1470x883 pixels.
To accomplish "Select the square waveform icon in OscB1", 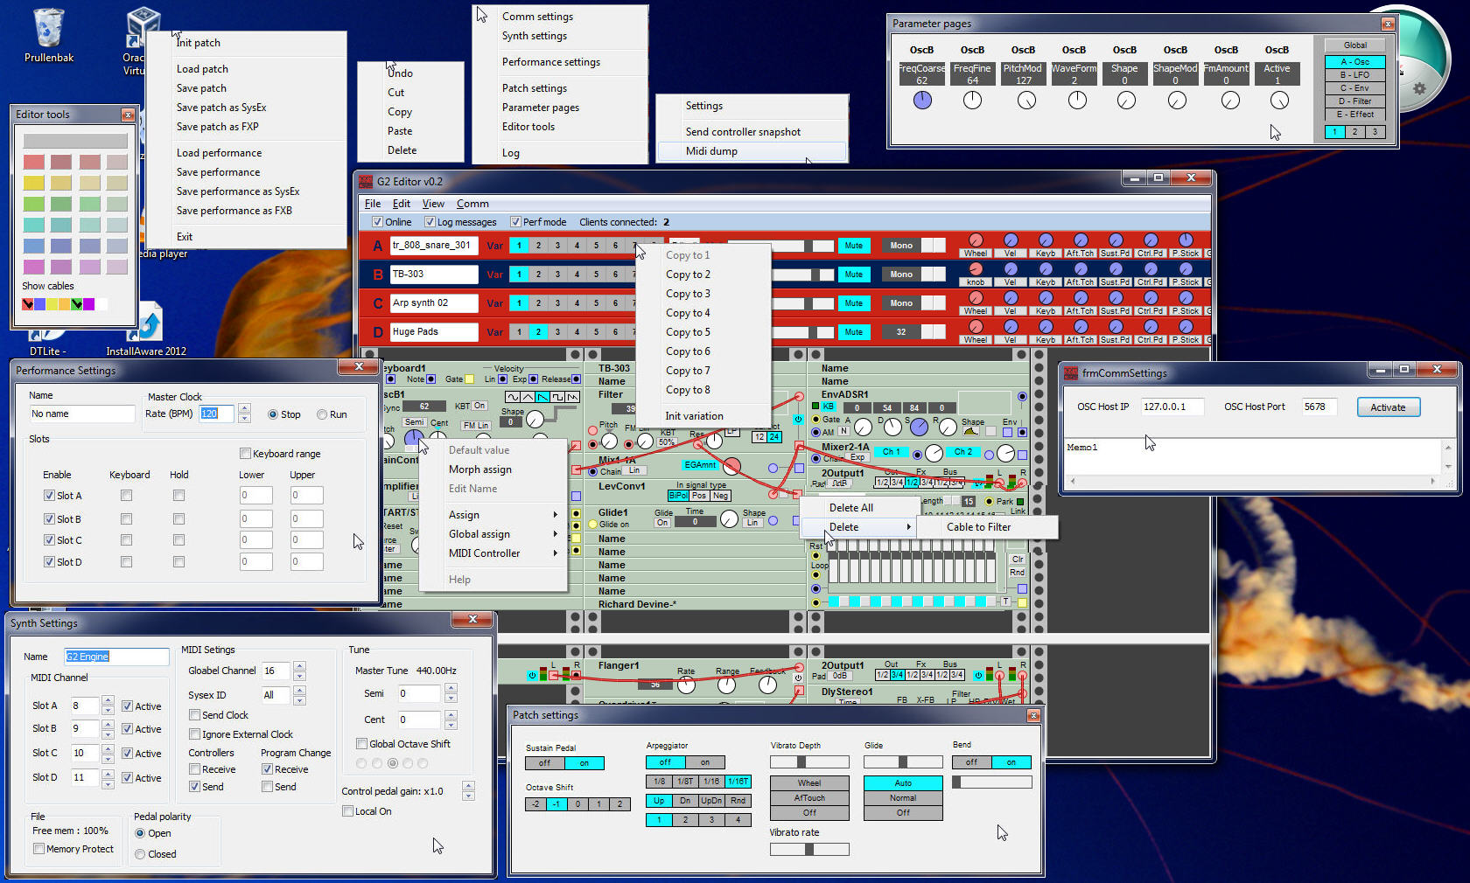I will point(557,397).
